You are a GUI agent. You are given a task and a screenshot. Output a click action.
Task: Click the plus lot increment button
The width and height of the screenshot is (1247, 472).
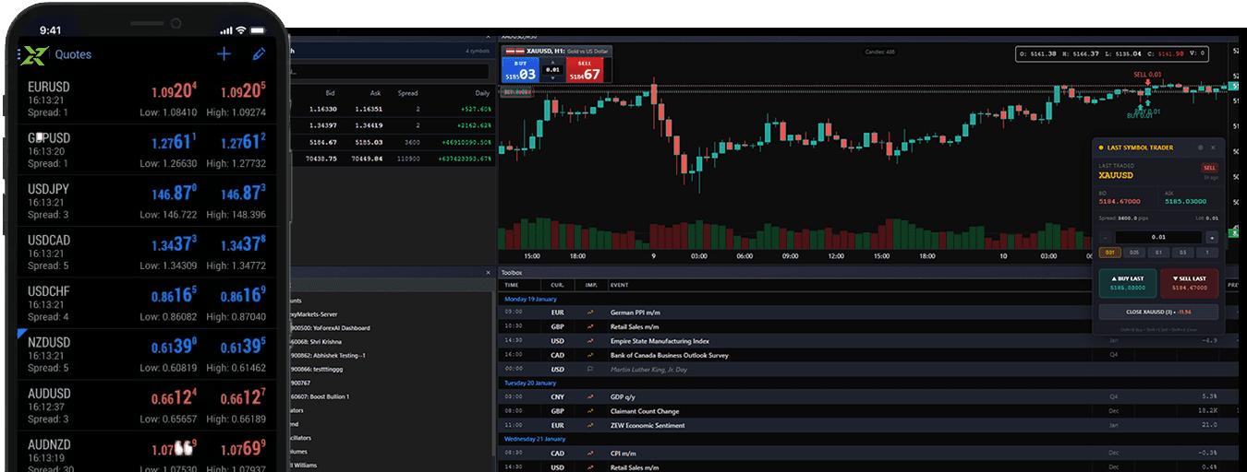coord(1212,237)
